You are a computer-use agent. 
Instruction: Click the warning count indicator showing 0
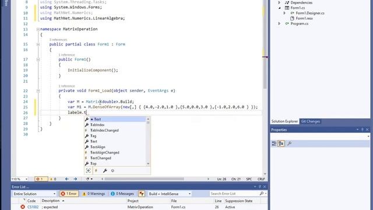point(53,179)
